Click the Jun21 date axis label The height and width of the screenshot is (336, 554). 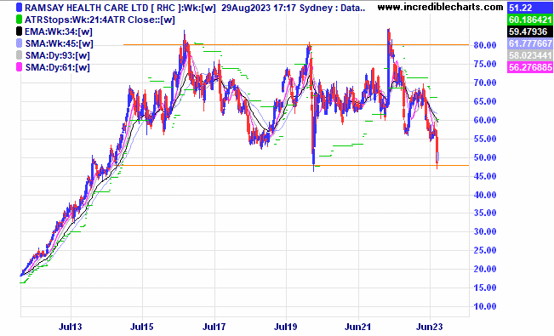pos(357,327)
